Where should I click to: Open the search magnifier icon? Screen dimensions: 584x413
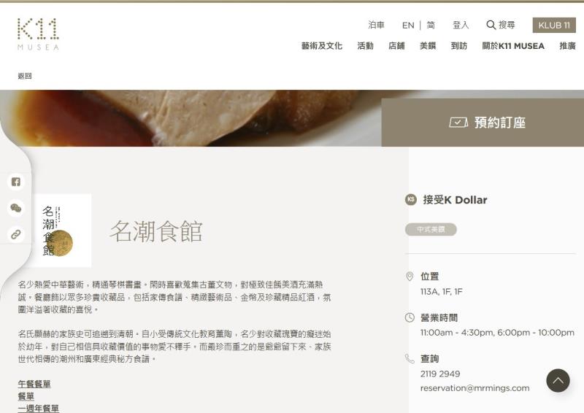pos(491,26)
